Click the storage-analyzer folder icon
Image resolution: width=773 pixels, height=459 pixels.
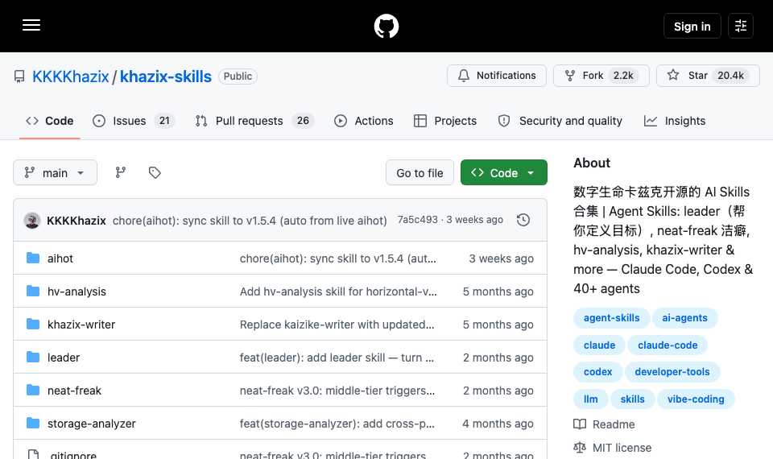[33, 423]
